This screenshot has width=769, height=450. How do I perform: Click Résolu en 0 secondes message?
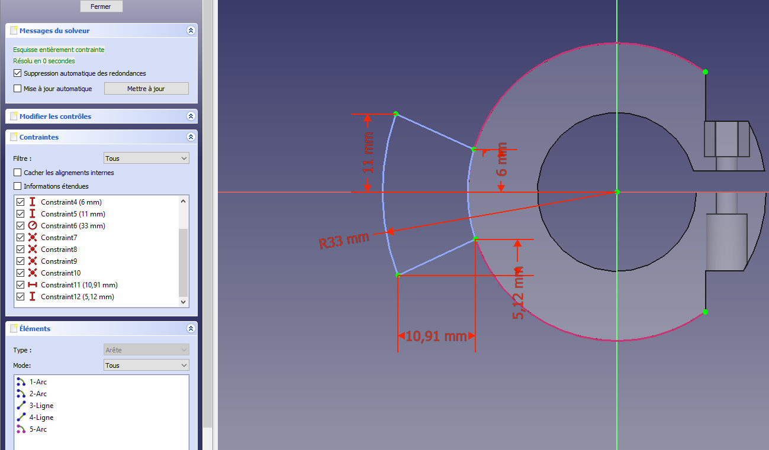pos(44,61)
